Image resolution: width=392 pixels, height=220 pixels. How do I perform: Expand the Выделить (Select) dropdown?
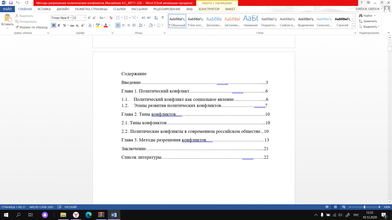(x=370, y=27)
